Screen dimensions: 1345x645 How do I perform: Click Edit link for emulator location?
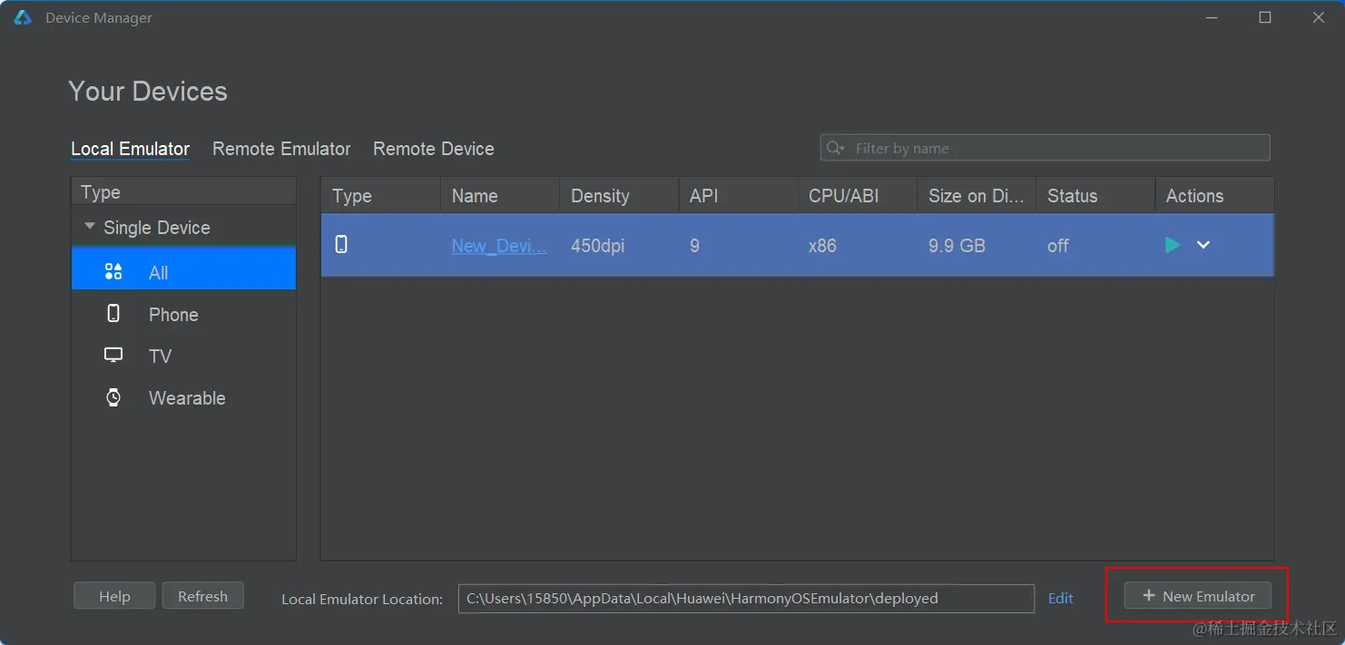coord(1061,598)
